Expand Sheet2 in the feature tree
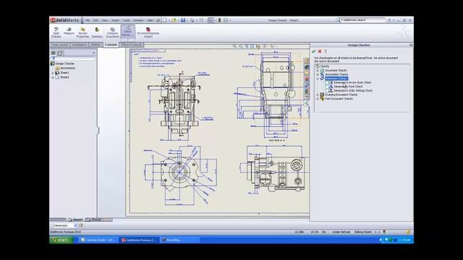Viewport: 463px width, 260px height. [x=53, y=77]
